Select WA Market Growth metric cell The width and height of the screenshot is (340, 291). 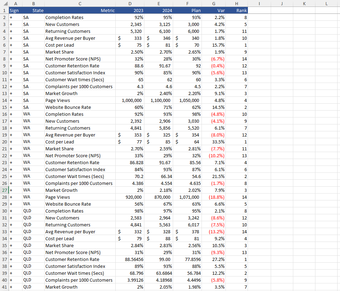[80, 190]
